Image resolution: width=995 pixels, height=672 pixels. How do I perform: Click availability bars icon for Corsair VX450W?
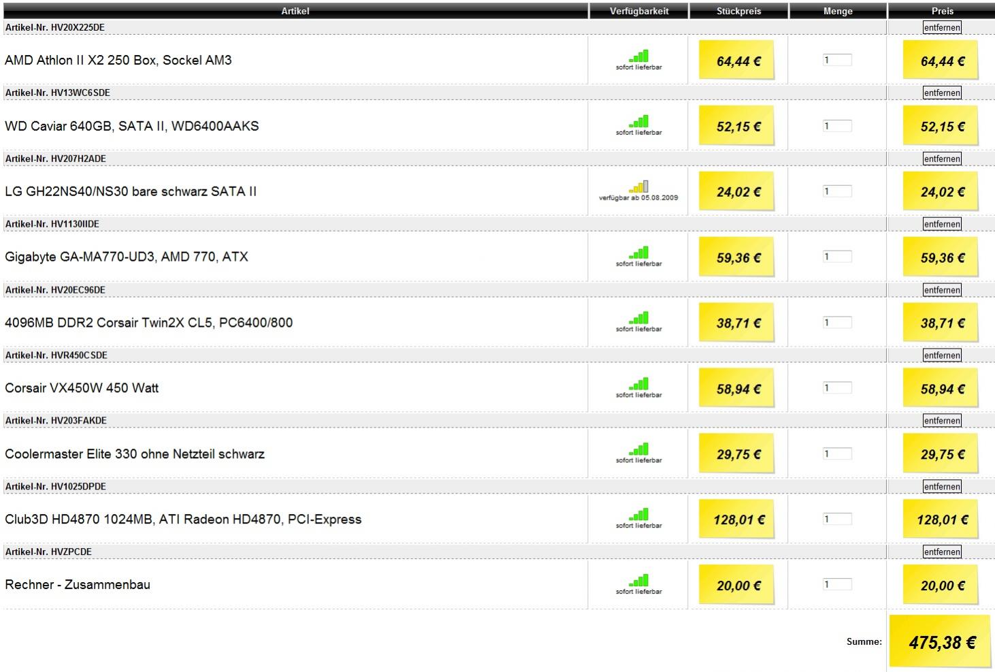click(639, 384)
